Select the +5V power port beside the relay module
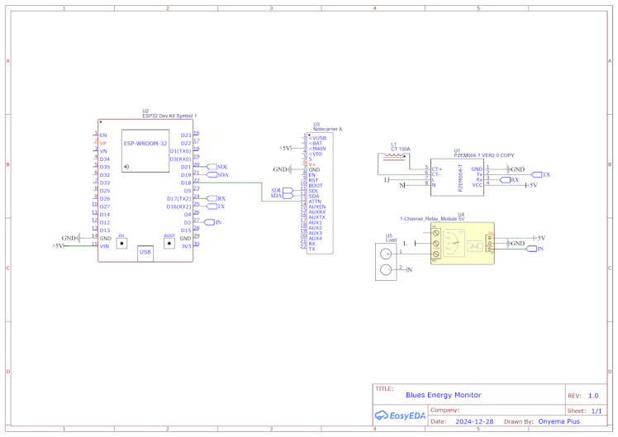The width and height of the screenshot is (618, 437). 540,238
